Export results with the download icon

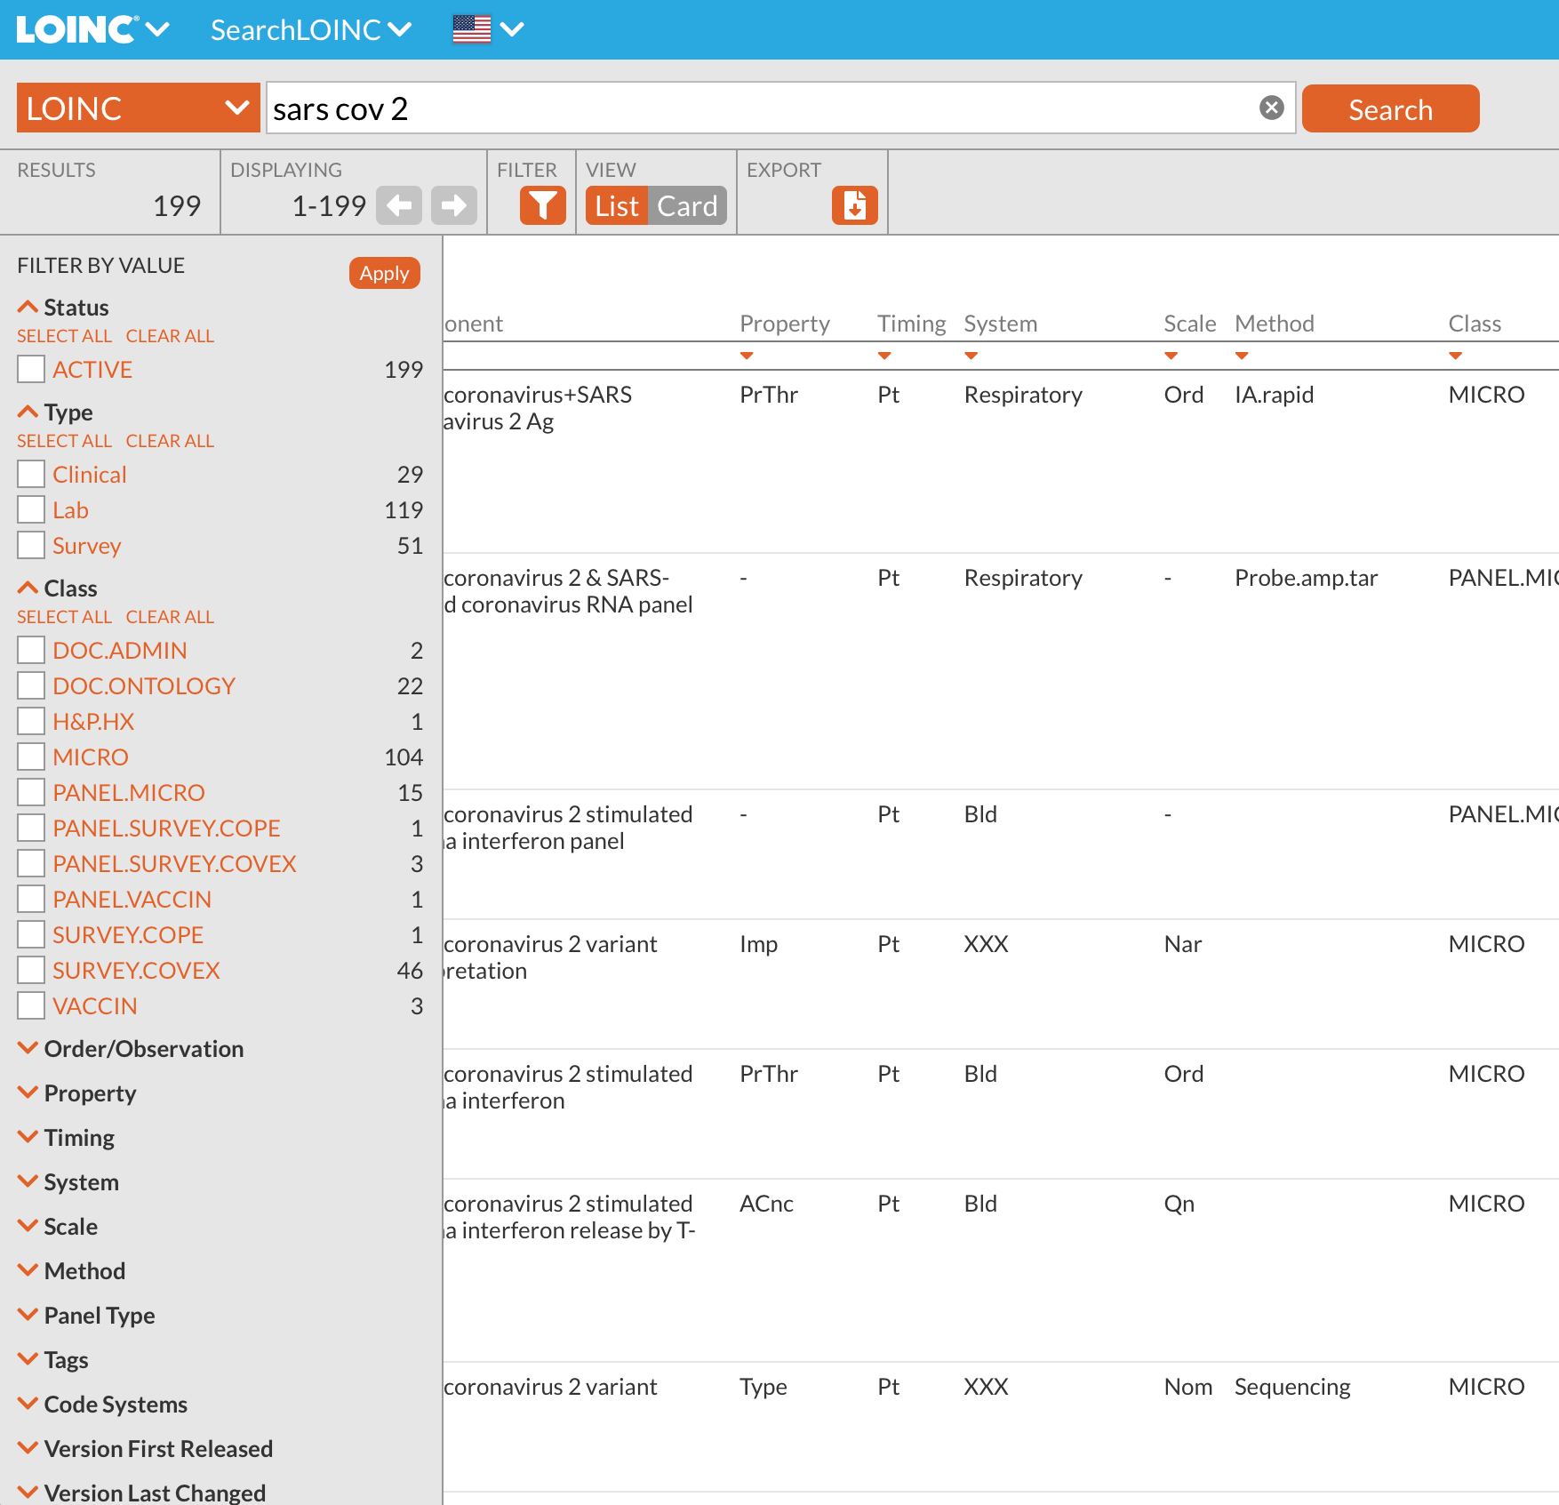point(855,205)
